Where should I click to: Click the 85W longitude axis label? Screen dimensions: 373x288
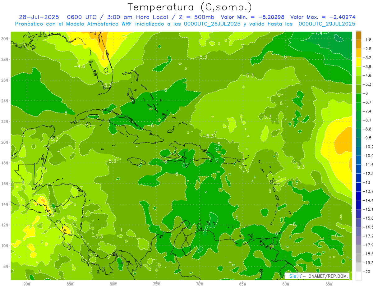70,284
